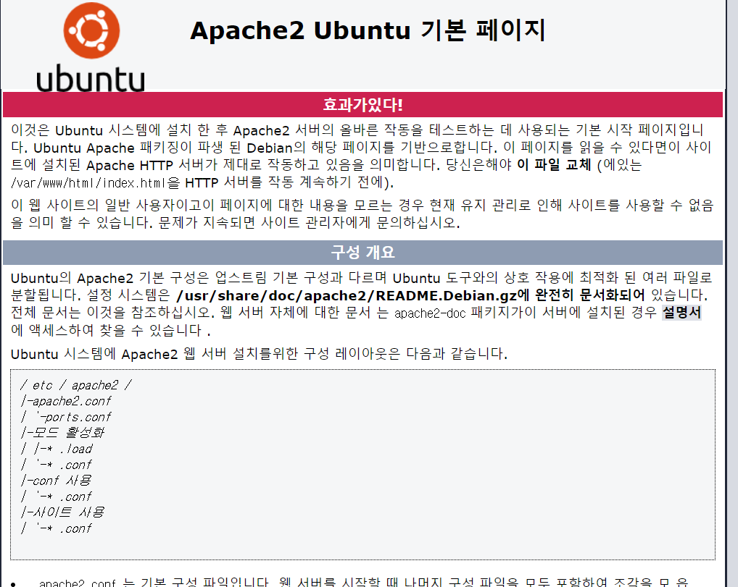
Task: Click the '|-apache2.conf' line in the layout tree
Action: (x=66, y=402)
